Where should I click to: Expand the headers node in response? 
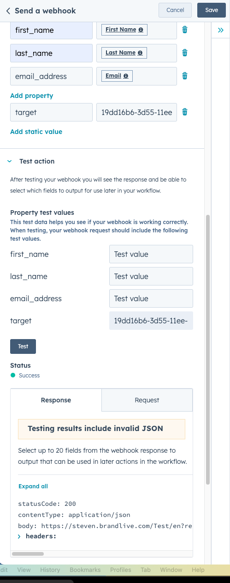pyautogui.click(x=19, y=536)
